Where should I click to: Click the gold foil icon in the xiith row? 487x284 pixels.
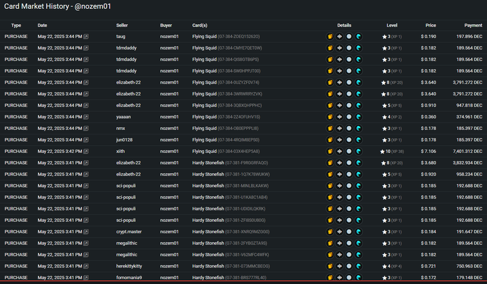(x=330, y=152)
